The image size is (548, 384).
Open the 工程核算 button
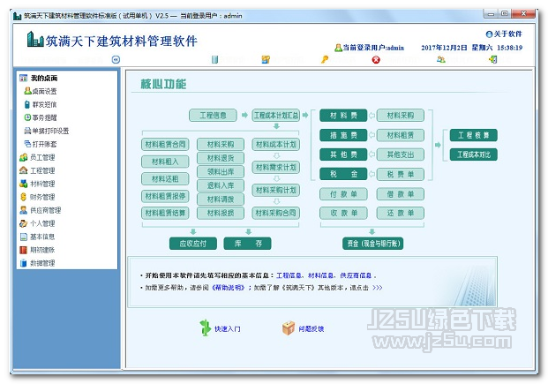tap(474, 135)
